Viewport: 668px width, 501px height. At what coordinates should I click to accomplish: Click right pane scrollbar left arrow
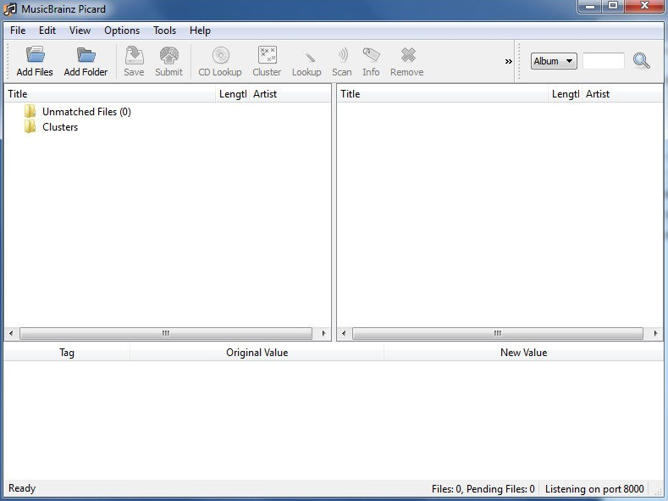click(x=344, y=333)
